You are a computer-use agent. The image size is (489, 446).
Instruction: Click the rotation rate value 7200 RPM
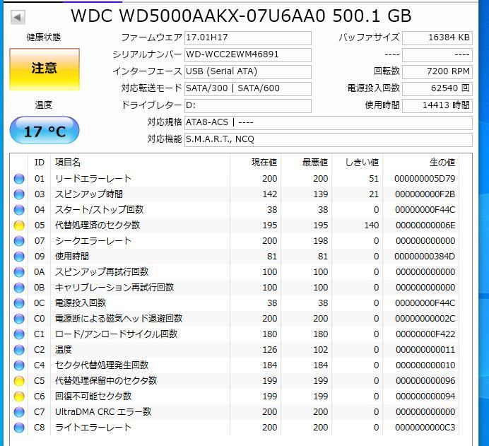pyautogui.click(x=437, y=71)
